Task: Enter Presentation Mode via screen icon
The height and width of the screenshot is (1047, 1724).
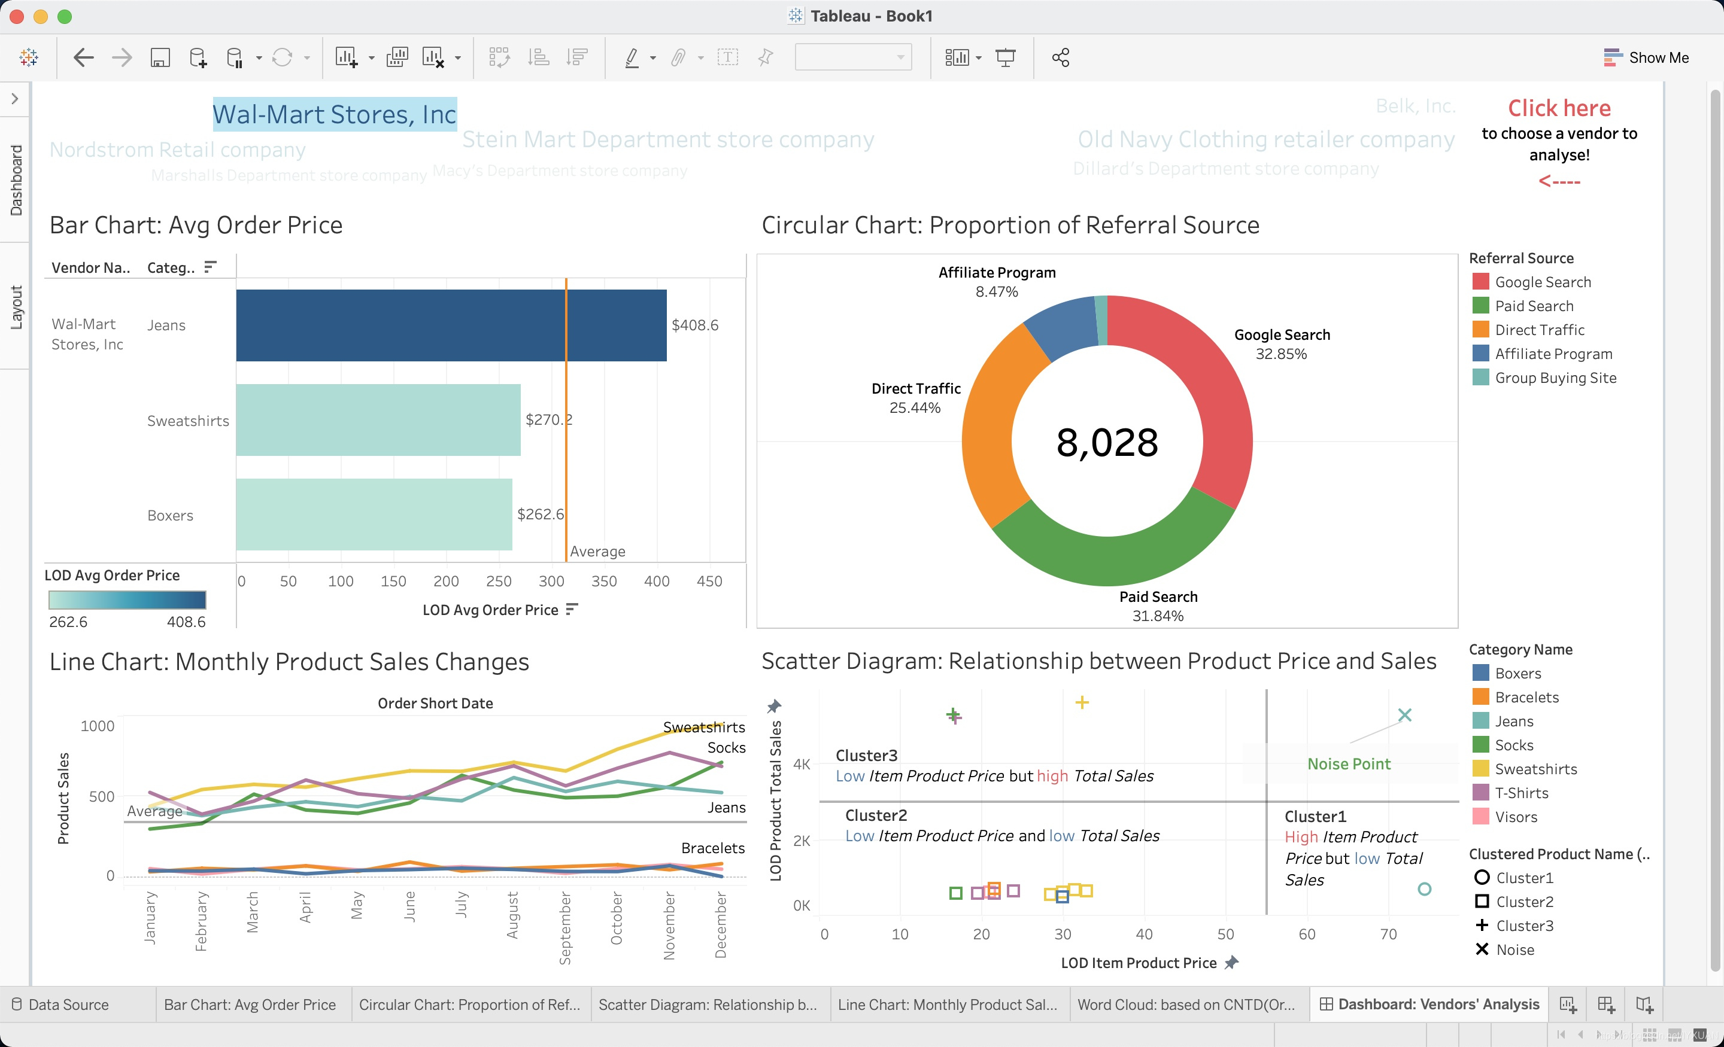Action: 1006,57
